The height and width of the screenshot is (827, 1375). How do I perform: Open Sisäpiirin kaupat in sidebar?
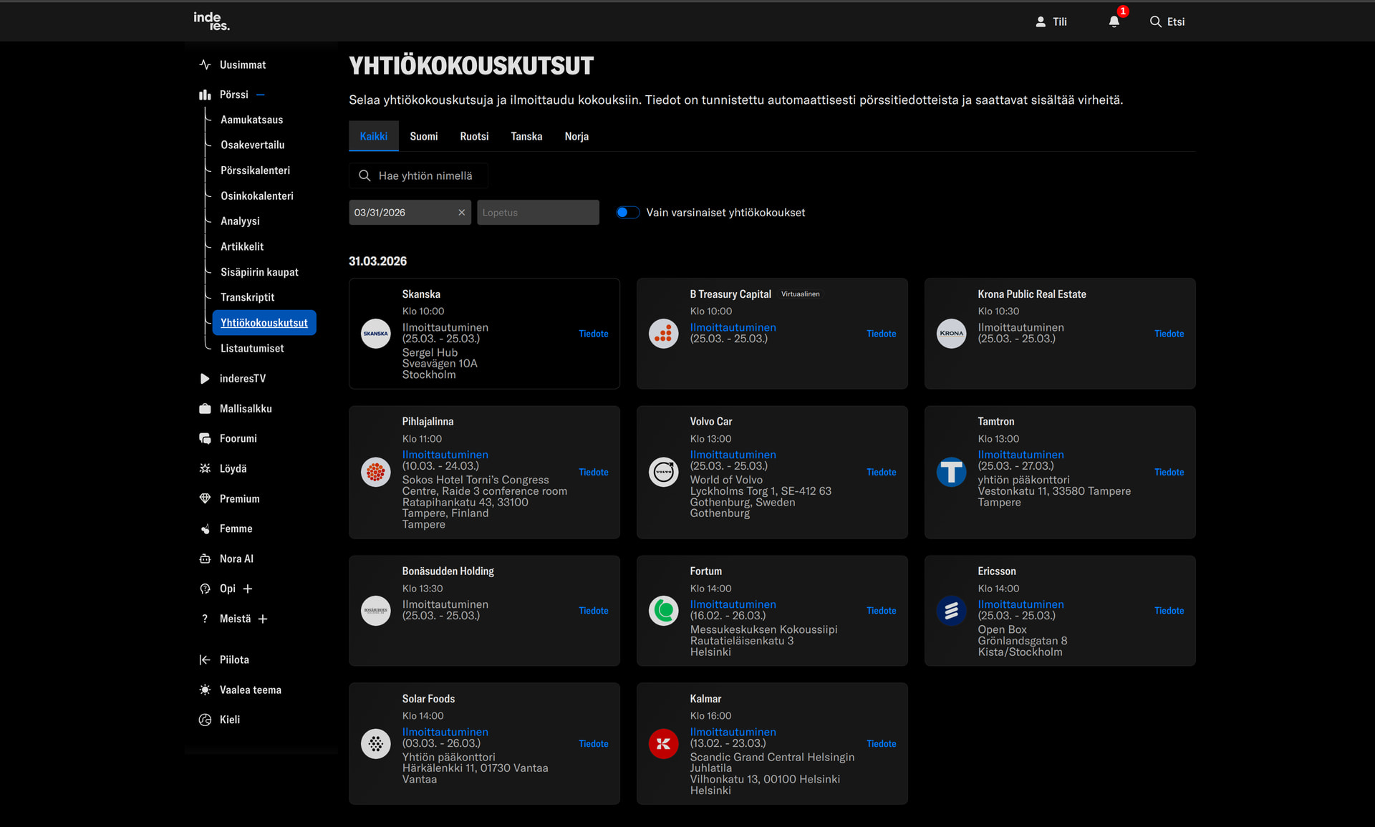[259, 272]
